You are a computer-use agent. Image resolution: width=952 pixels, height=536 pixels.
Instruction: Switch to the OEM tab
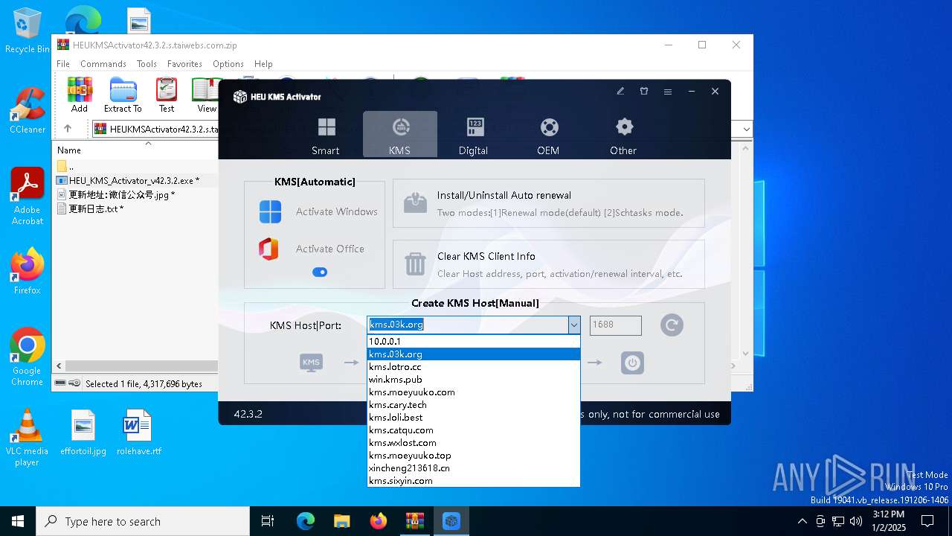(549, 135)
